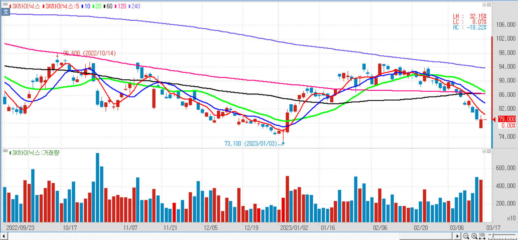
Task: Click the bar-count slider at bottom right
Action: [502, 236]
